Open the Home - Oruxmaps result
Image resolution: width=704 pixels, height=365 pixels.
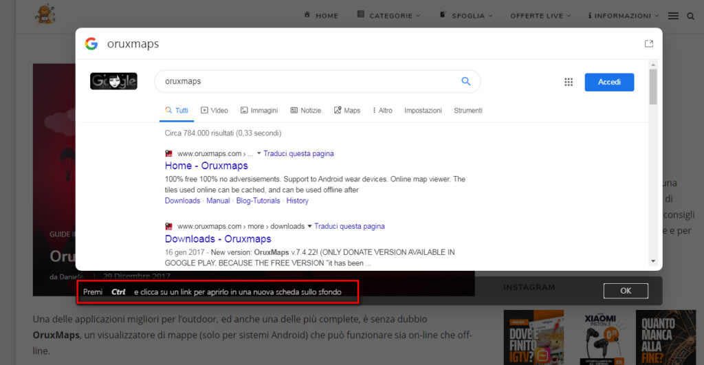(x=206, y=166)
